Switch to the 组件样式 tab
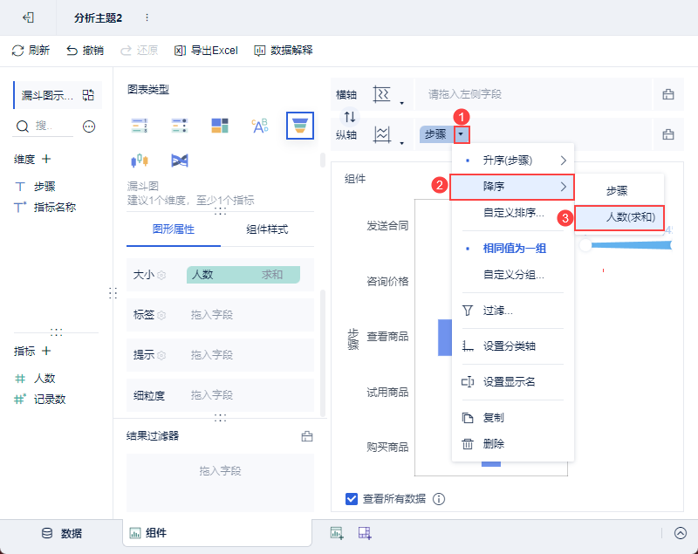Image resolution: width=698 pixels, height=554 pixels. (x=267, y=229)
